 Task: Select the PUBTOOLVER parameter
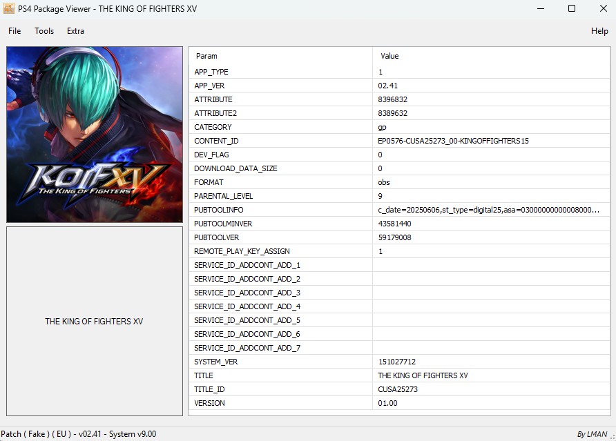tap(216, 237)
